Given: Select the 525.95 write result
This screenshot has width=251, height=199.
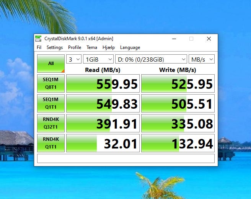Looking at the screenshot, I should click(178, 83).
